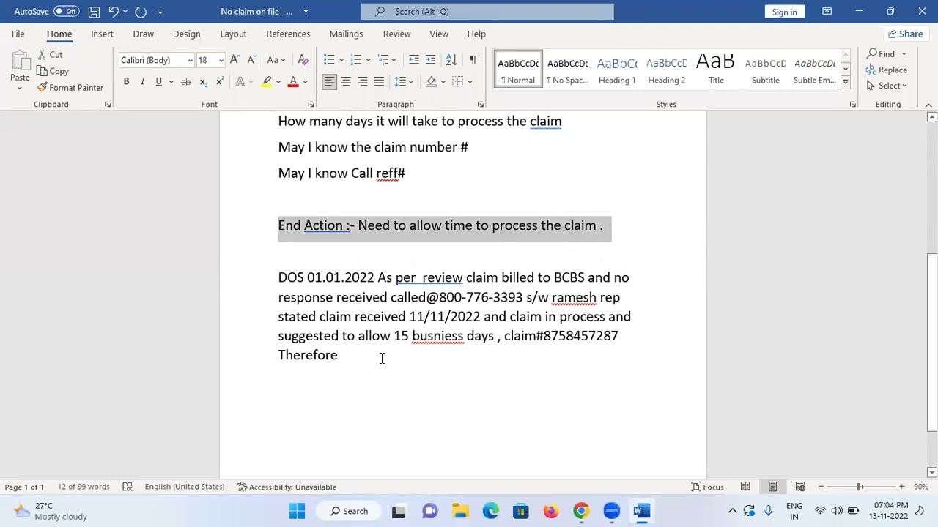Open the Select dropdown in Editing

tap(887, 86)
